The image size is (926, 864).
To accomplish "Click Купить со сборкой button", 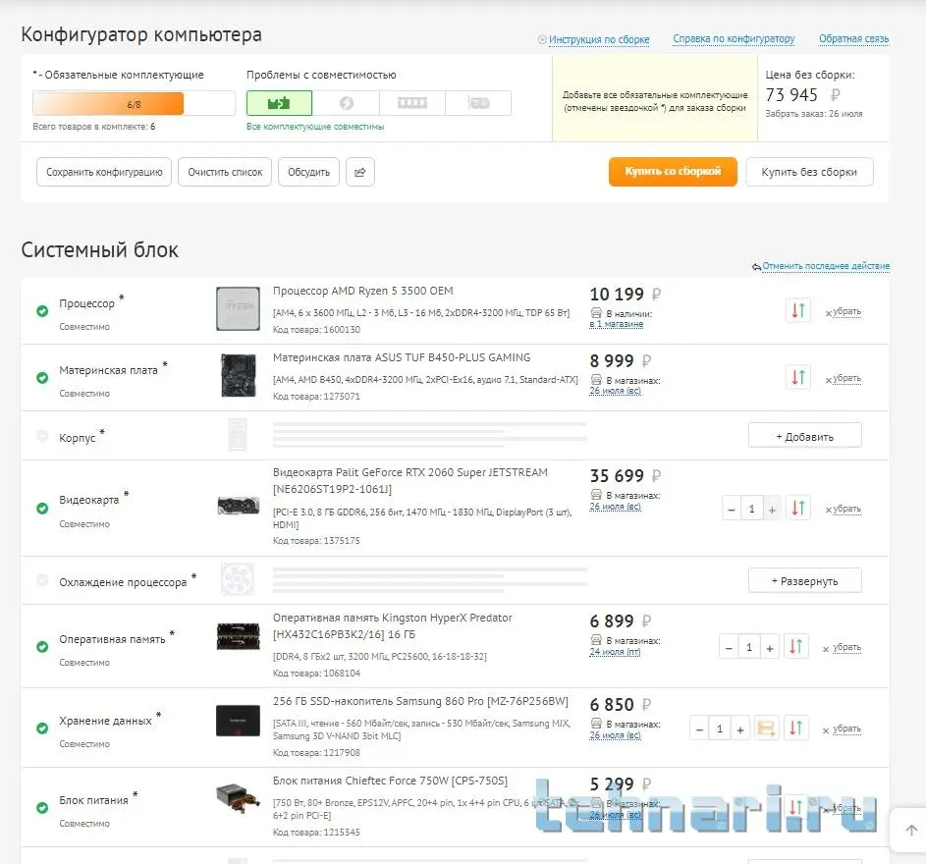I will (x=673, y=171).
